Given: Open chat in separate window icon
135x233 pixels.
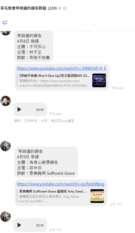Looking at the screenshot, I should pos(65,8).
